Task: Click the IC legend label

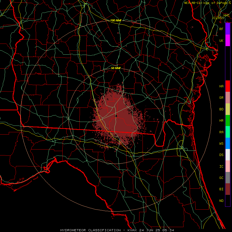Action: pos(221,166)
